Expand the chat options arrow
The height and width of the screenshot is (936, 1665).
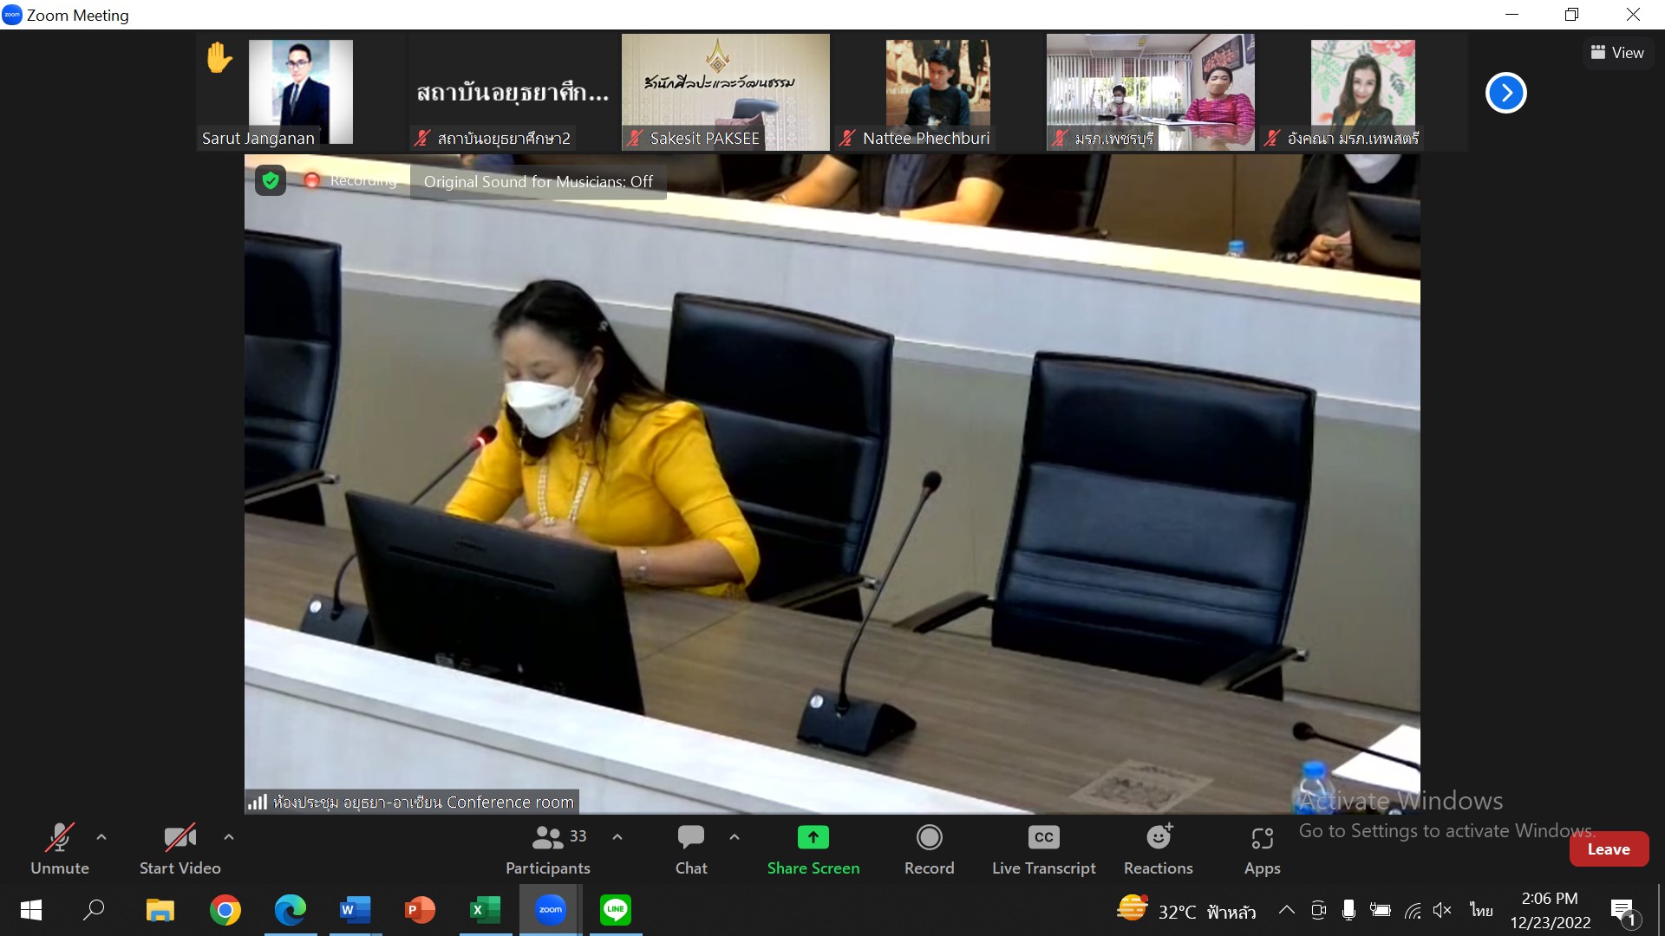click(x=735, y=837)
